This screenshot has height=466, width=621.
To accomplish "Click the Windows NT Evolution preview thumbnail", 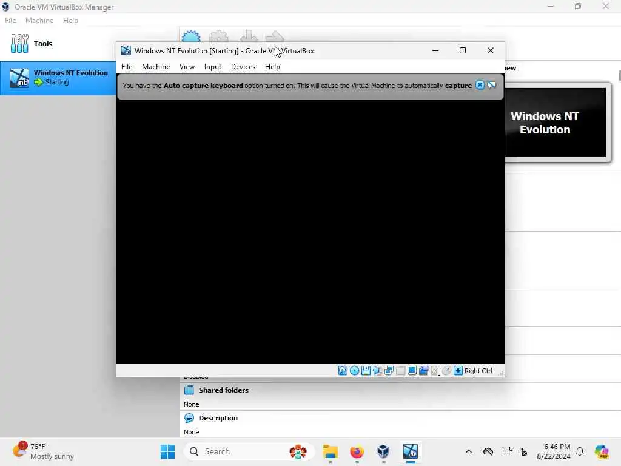I will click(555, 122).
